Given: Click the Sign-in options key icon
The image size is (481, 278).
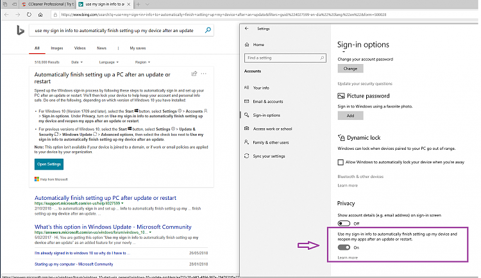Looking at the screenshot, I should (247, 115).
